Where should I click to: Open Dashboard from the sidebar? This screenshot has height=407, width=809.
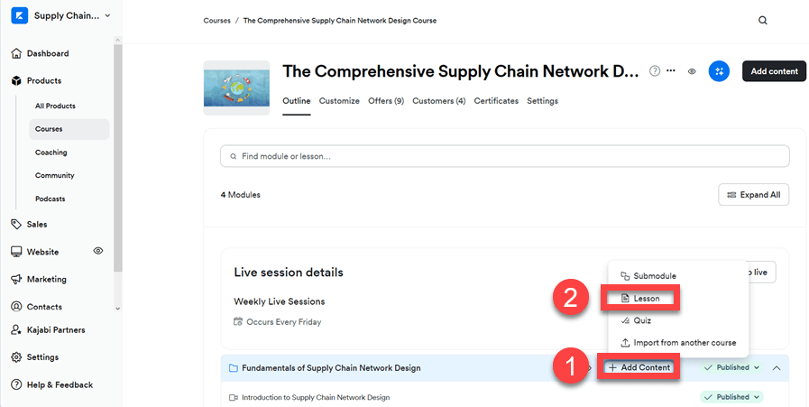tap(47, 53)
